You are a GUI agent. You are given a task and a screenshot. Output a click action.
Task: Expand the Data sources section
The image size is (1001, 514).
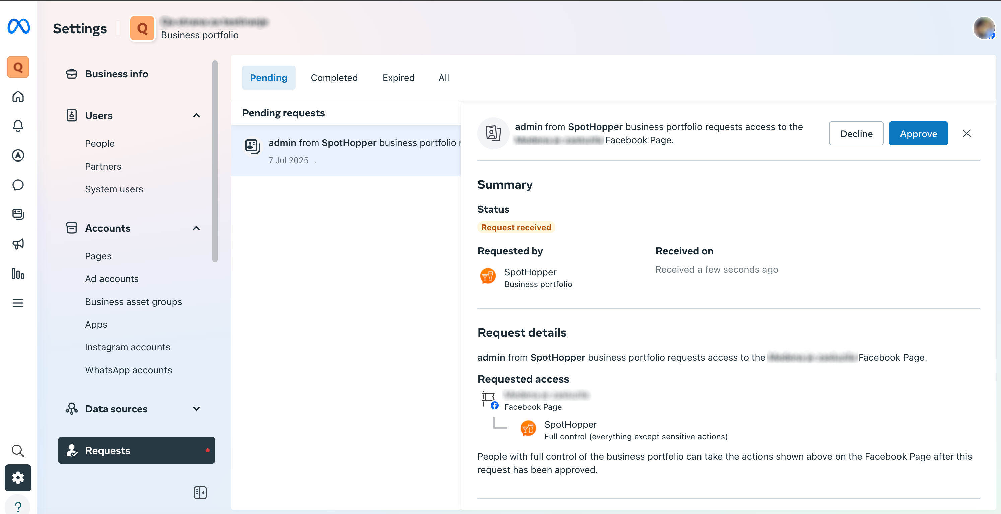click(196, 409)
